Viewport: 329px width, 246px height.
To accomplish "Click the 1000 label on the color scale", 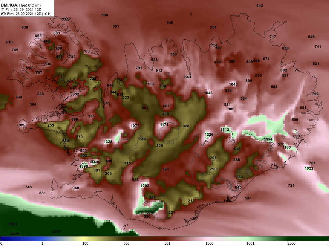I will click(210, 243).
